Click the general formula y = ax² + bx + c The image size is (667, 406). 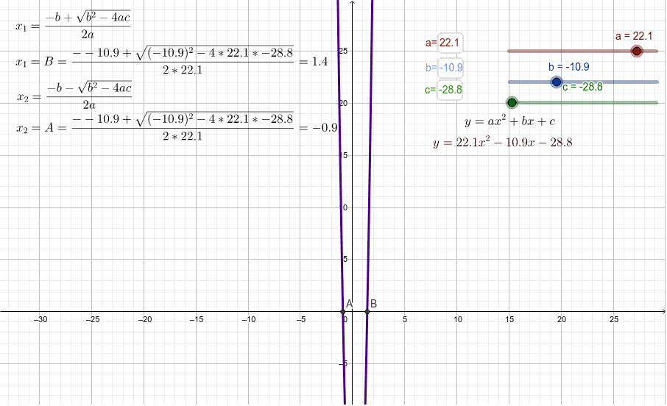pyautogui.click(x=509, y=121)
